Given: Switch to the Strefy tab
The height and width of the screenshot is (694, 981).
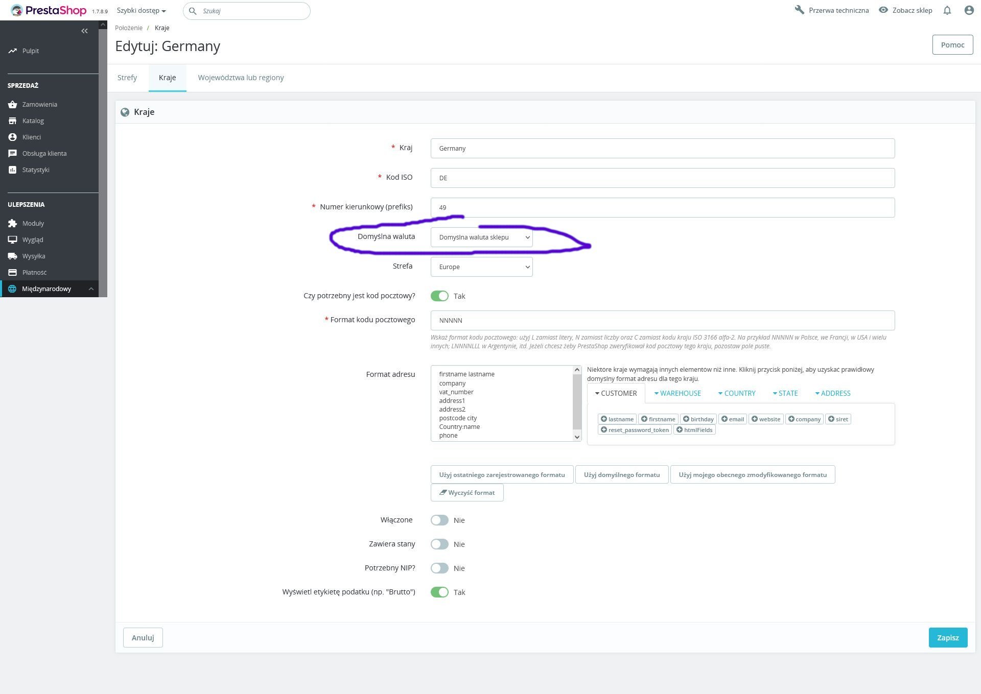Looking at the screenshot, I should click(x=127, y=78).
